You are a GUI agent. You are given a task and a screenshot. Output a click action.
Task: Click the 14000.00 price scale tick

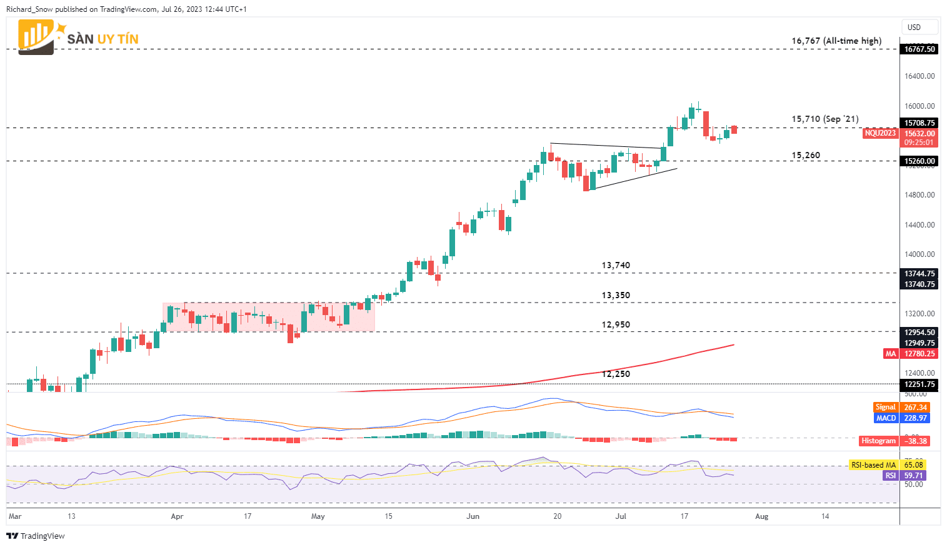point(919,254)
